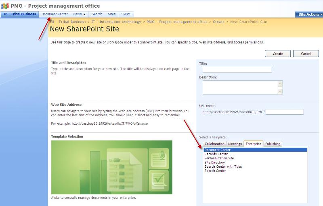Select the Site Directory template

tap(214, 163)
